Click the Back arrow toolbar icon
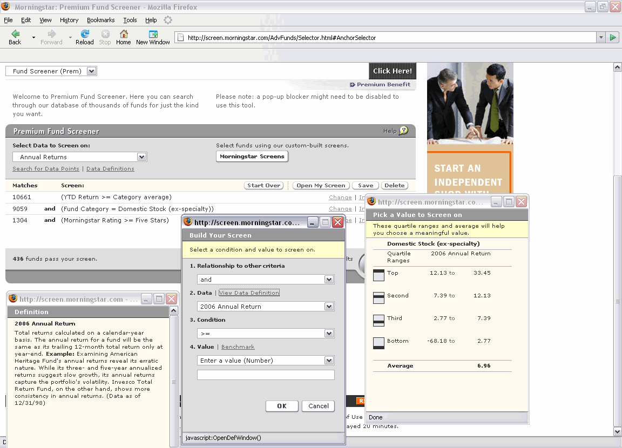This screenshot has height=448, width=622. (x=15, y=34)
